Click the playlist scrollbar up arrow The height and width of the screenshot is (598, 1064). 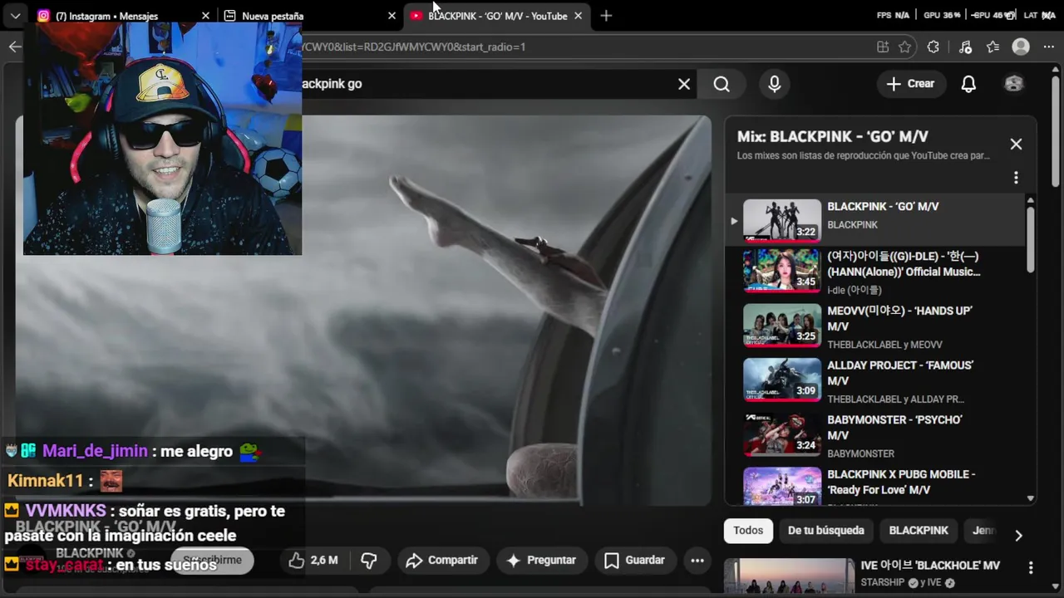pyautogui.click(x=1031, y=200)
